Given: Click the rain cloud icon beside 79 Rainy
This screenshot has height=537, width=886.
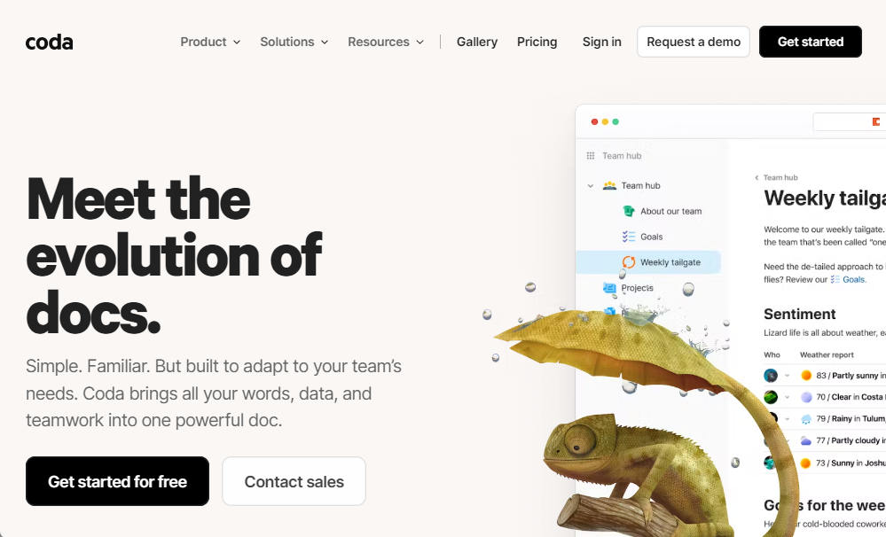Looking at the screenshot, I should click(x=806, y=419).
